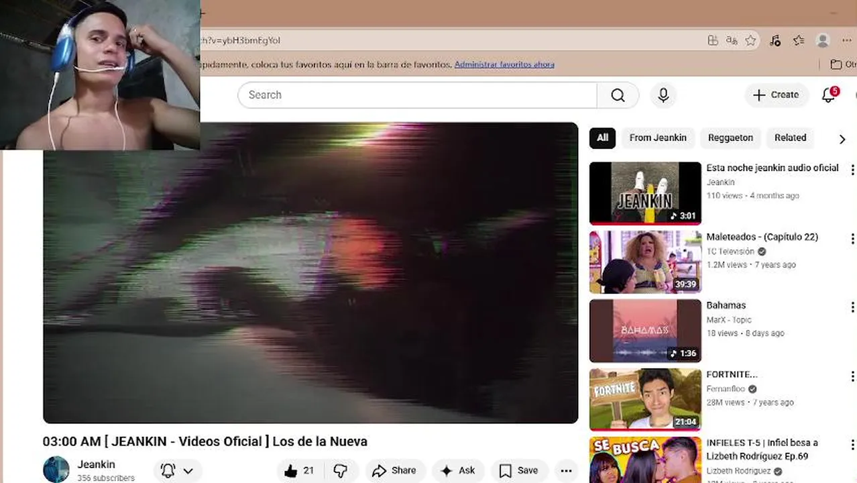This screenshot has height=483, width=857.
Task: Open favorites list icon in toolbar
Action: (x=799, y=41)
